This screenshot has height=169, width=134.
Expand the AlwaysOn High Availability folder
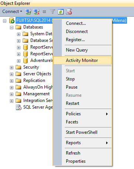(x=11, y=87)
